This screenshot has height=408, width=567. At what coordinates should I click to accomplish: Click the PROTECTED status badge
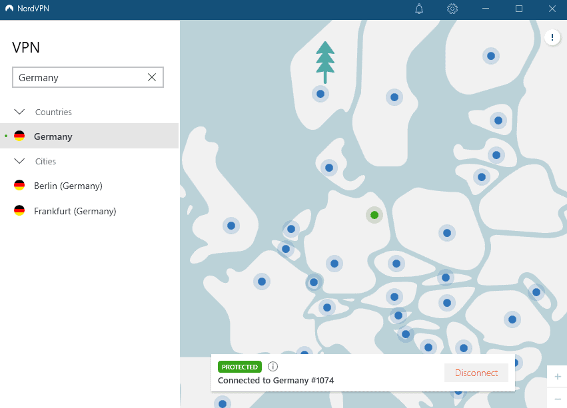coord(239,367)
